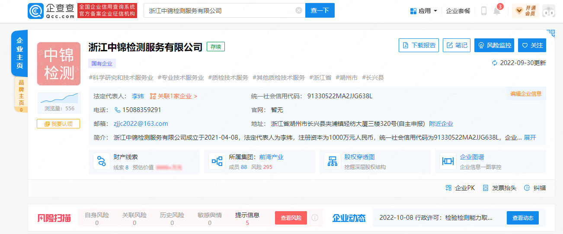The image size is (563, 234).
Task: Open 所属集团 group structure icon
Action: coord(217,162)
